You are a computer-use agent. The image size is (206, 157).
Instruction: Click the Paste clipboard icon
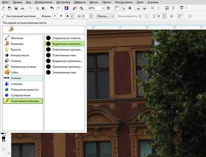[44, 8]
